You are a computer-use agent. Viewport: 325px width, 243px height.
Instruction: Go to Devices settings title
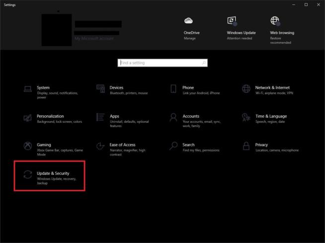pos(116,87)
